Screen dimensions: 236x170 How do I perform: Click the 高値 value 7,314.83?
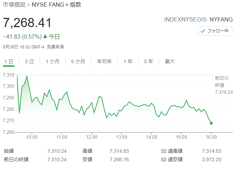[x=119, y=151]
